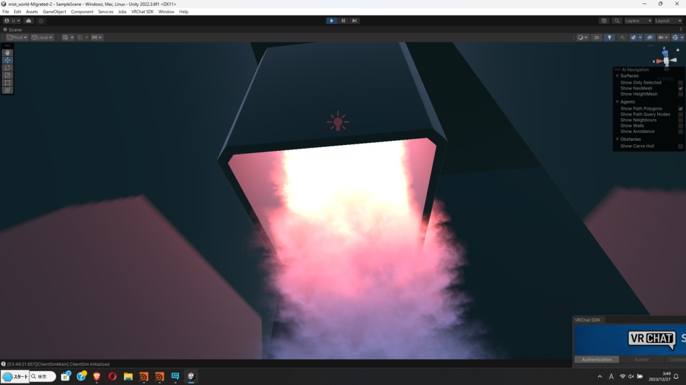The image size is (686, 385).
Task: Toggle scene lighting bulb button
Action: coord(610,37)
